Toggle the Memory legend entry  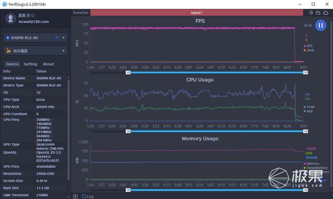pos(311,164)
